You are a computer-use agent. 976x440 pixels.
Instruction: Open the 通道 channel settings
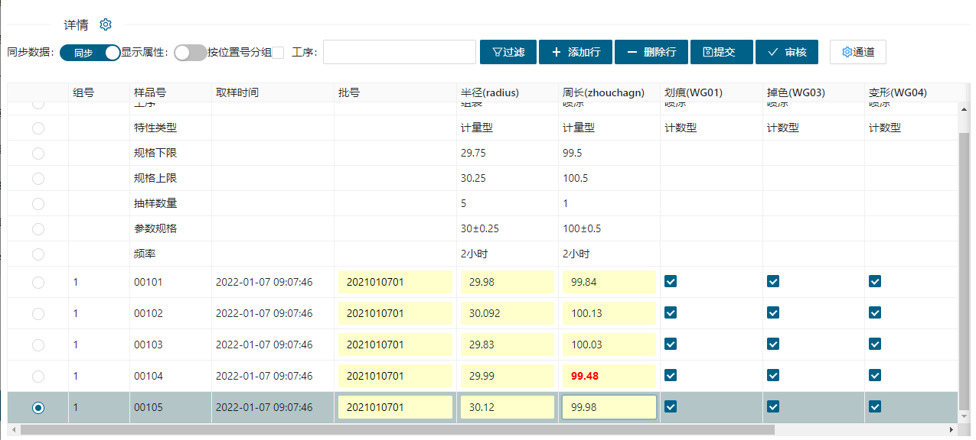(x=858, y=52)
